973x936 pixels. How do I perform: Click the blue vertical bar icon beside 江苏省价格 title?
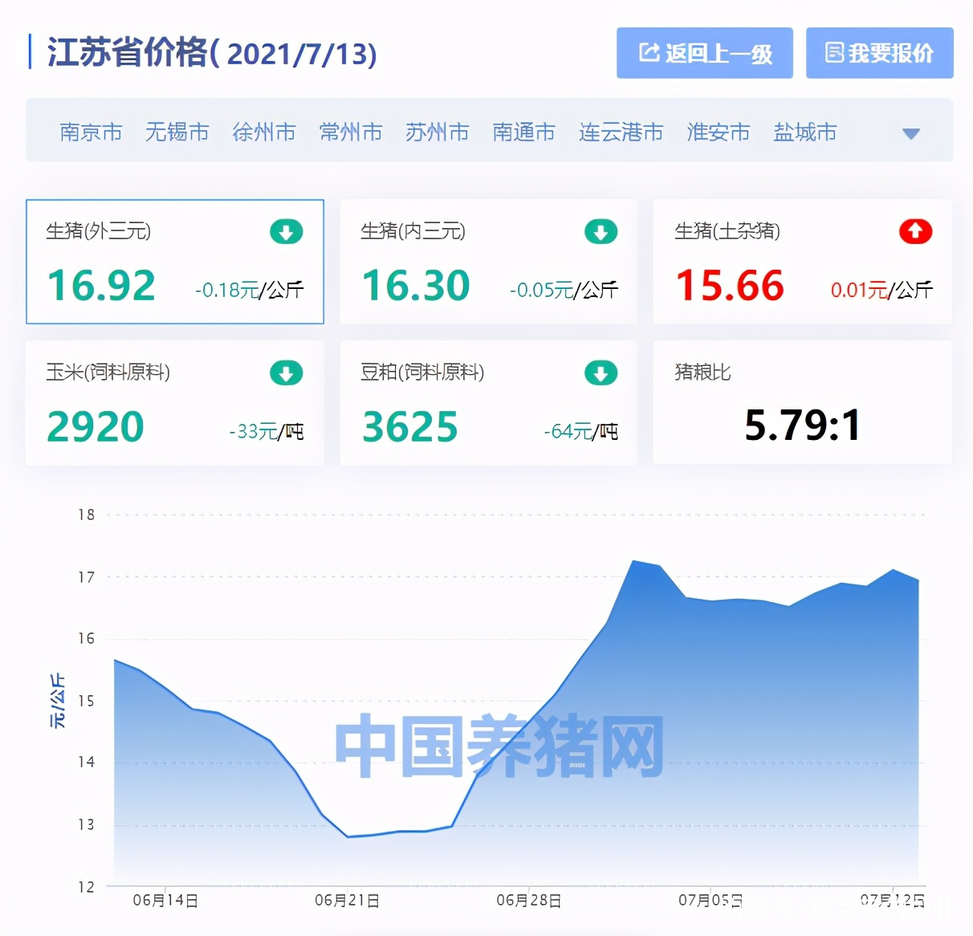[x=30, y=52]
